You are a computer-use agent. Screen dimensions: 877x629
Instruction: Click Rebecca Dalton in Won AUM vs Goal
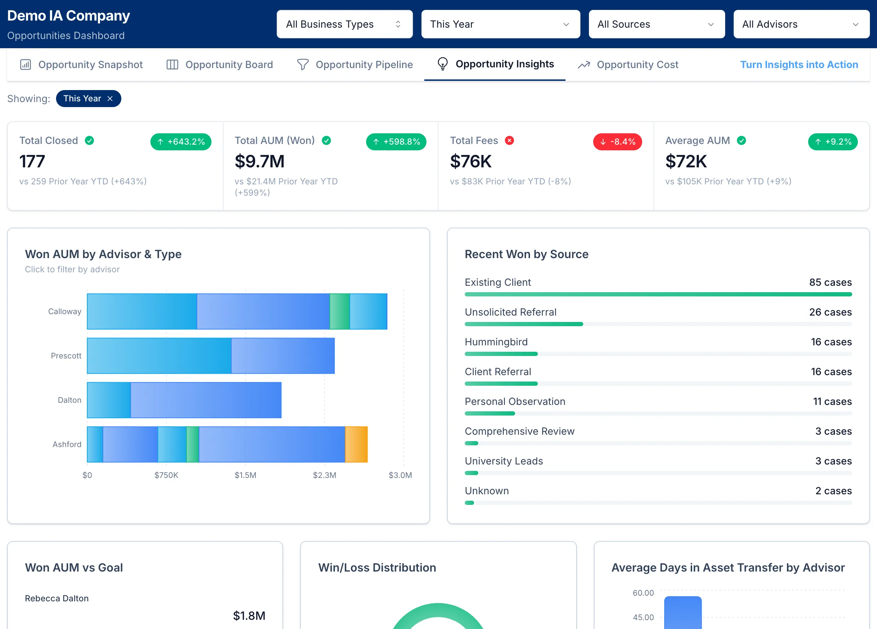point(57,598)
